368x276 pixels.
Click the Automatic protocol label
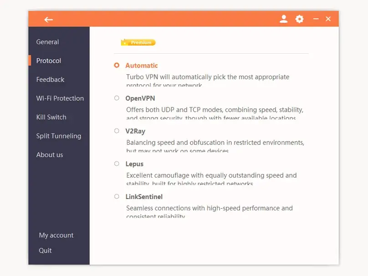(x=142, y=66)
